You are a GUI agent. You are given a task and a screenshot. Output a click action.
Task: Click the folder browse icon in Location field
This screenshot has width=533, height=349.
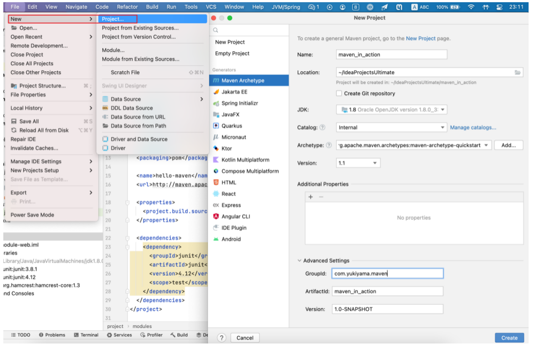click(x=517, y=72)
